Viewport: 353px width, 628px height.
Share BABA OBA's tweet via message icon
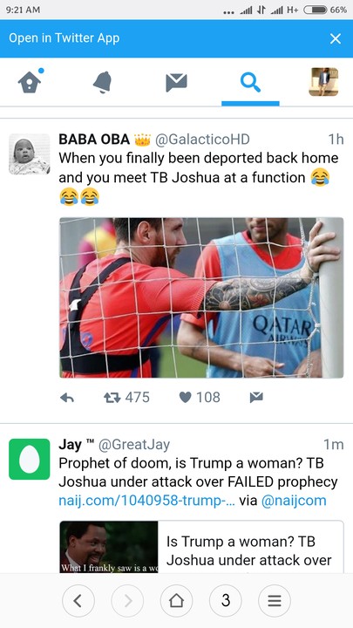pyautogui.click(x=256, y=398)
